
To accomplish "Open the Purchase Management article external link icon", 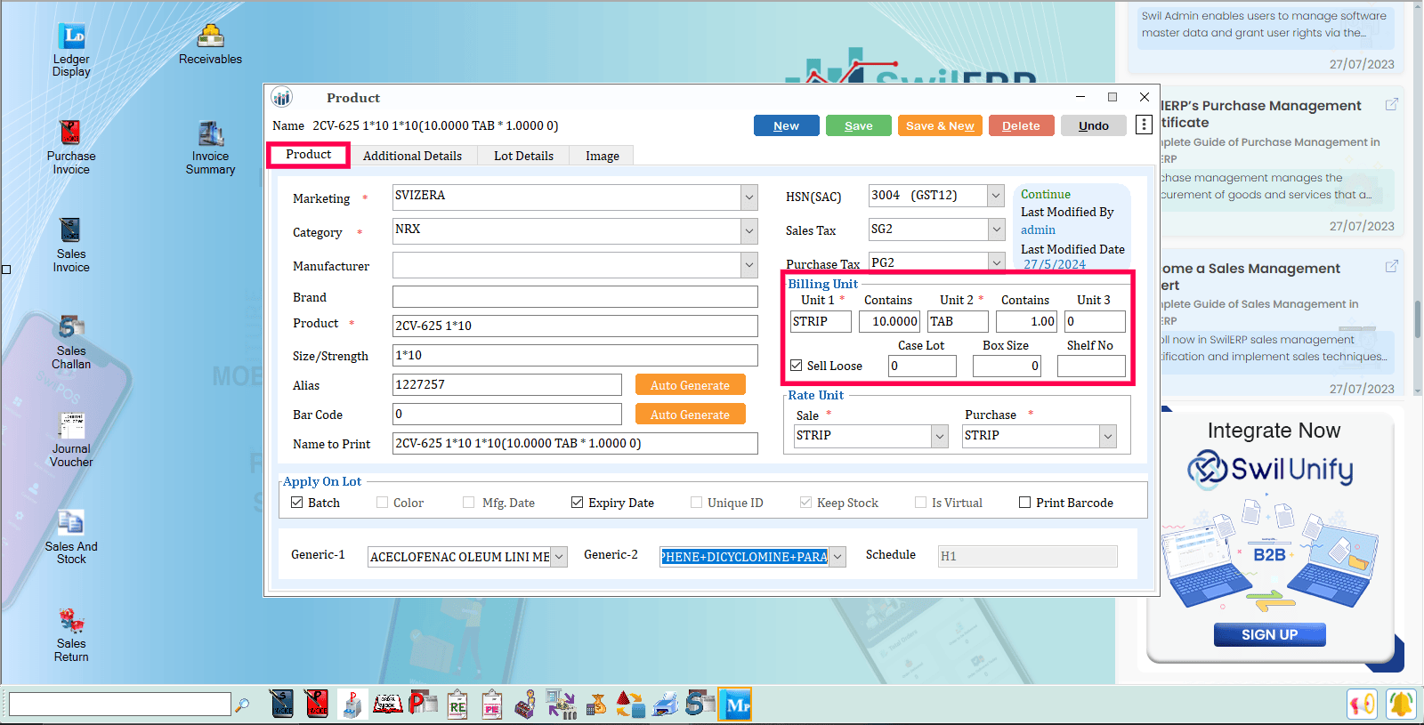I will 1392,105.
